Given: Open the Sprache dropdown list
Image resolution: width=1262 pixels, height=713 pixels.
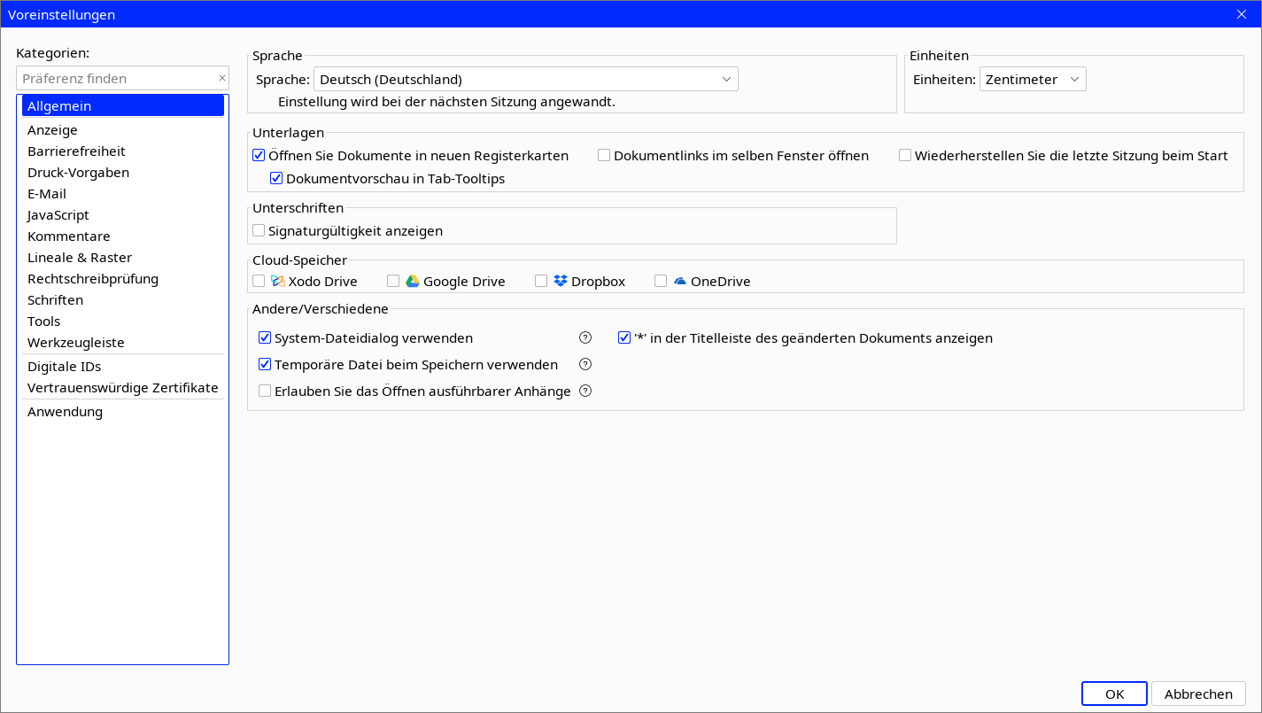Looking at the screenshot, I should [525, 79].
